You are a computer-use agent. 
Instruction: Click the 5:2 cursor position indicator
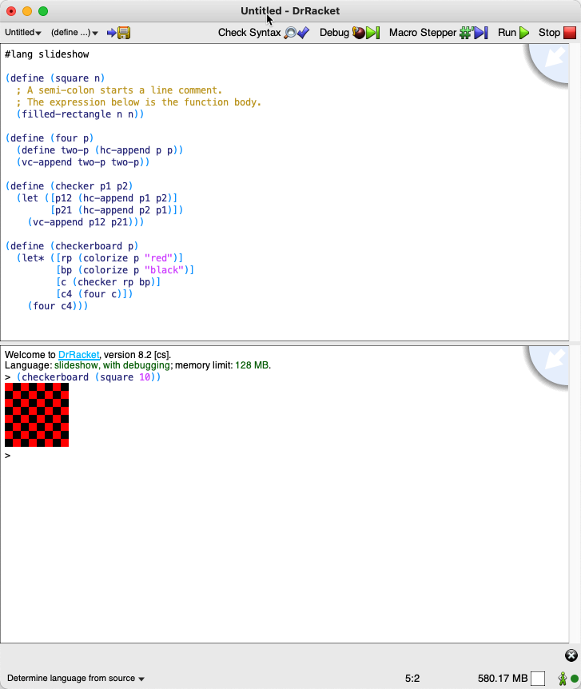412,679
